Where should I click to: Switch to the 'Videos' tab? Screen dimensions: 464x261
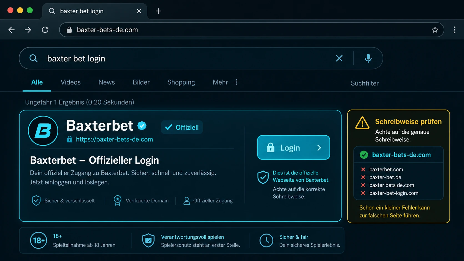pyautogui.click(x=70, y=82)
